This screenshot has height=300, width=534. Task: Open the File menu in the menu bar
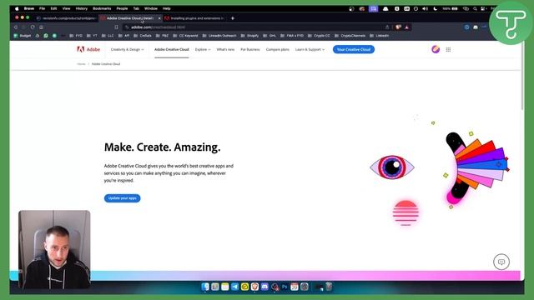(42, 8)
